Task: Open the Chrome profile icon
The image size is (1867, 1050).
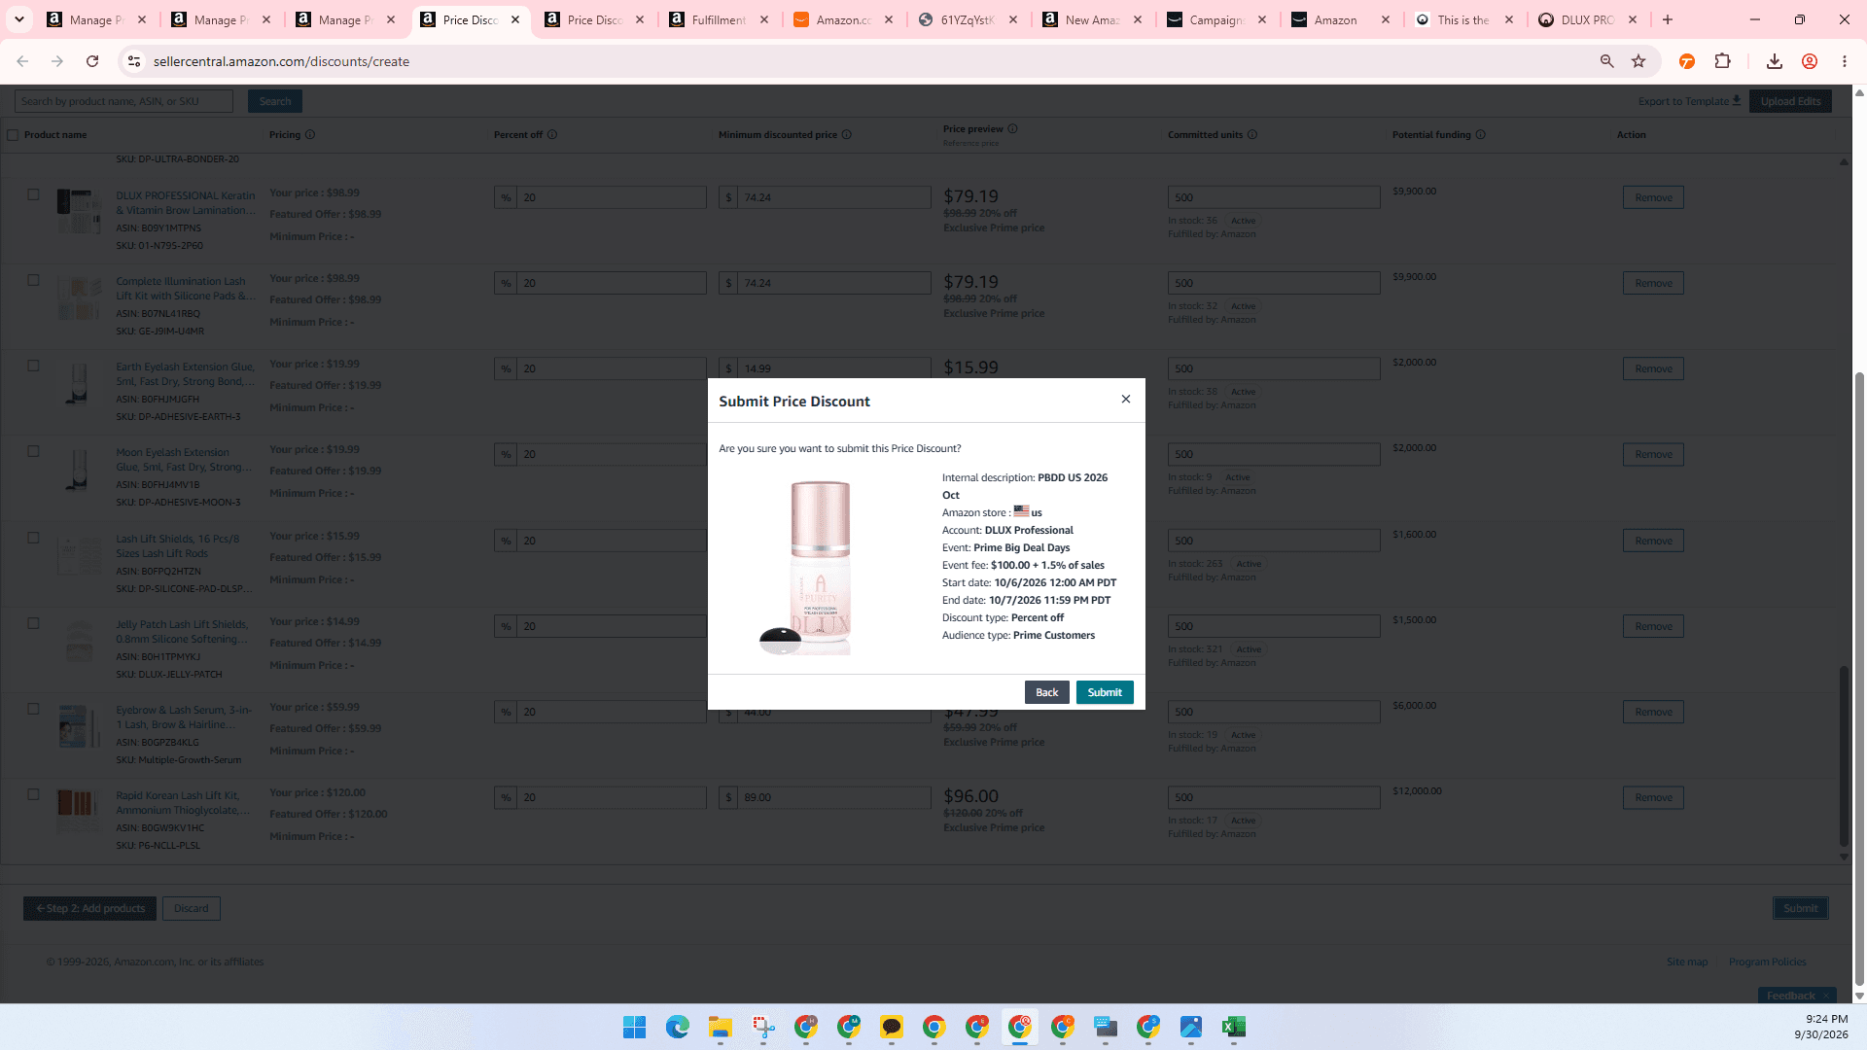Action: 1809,61
